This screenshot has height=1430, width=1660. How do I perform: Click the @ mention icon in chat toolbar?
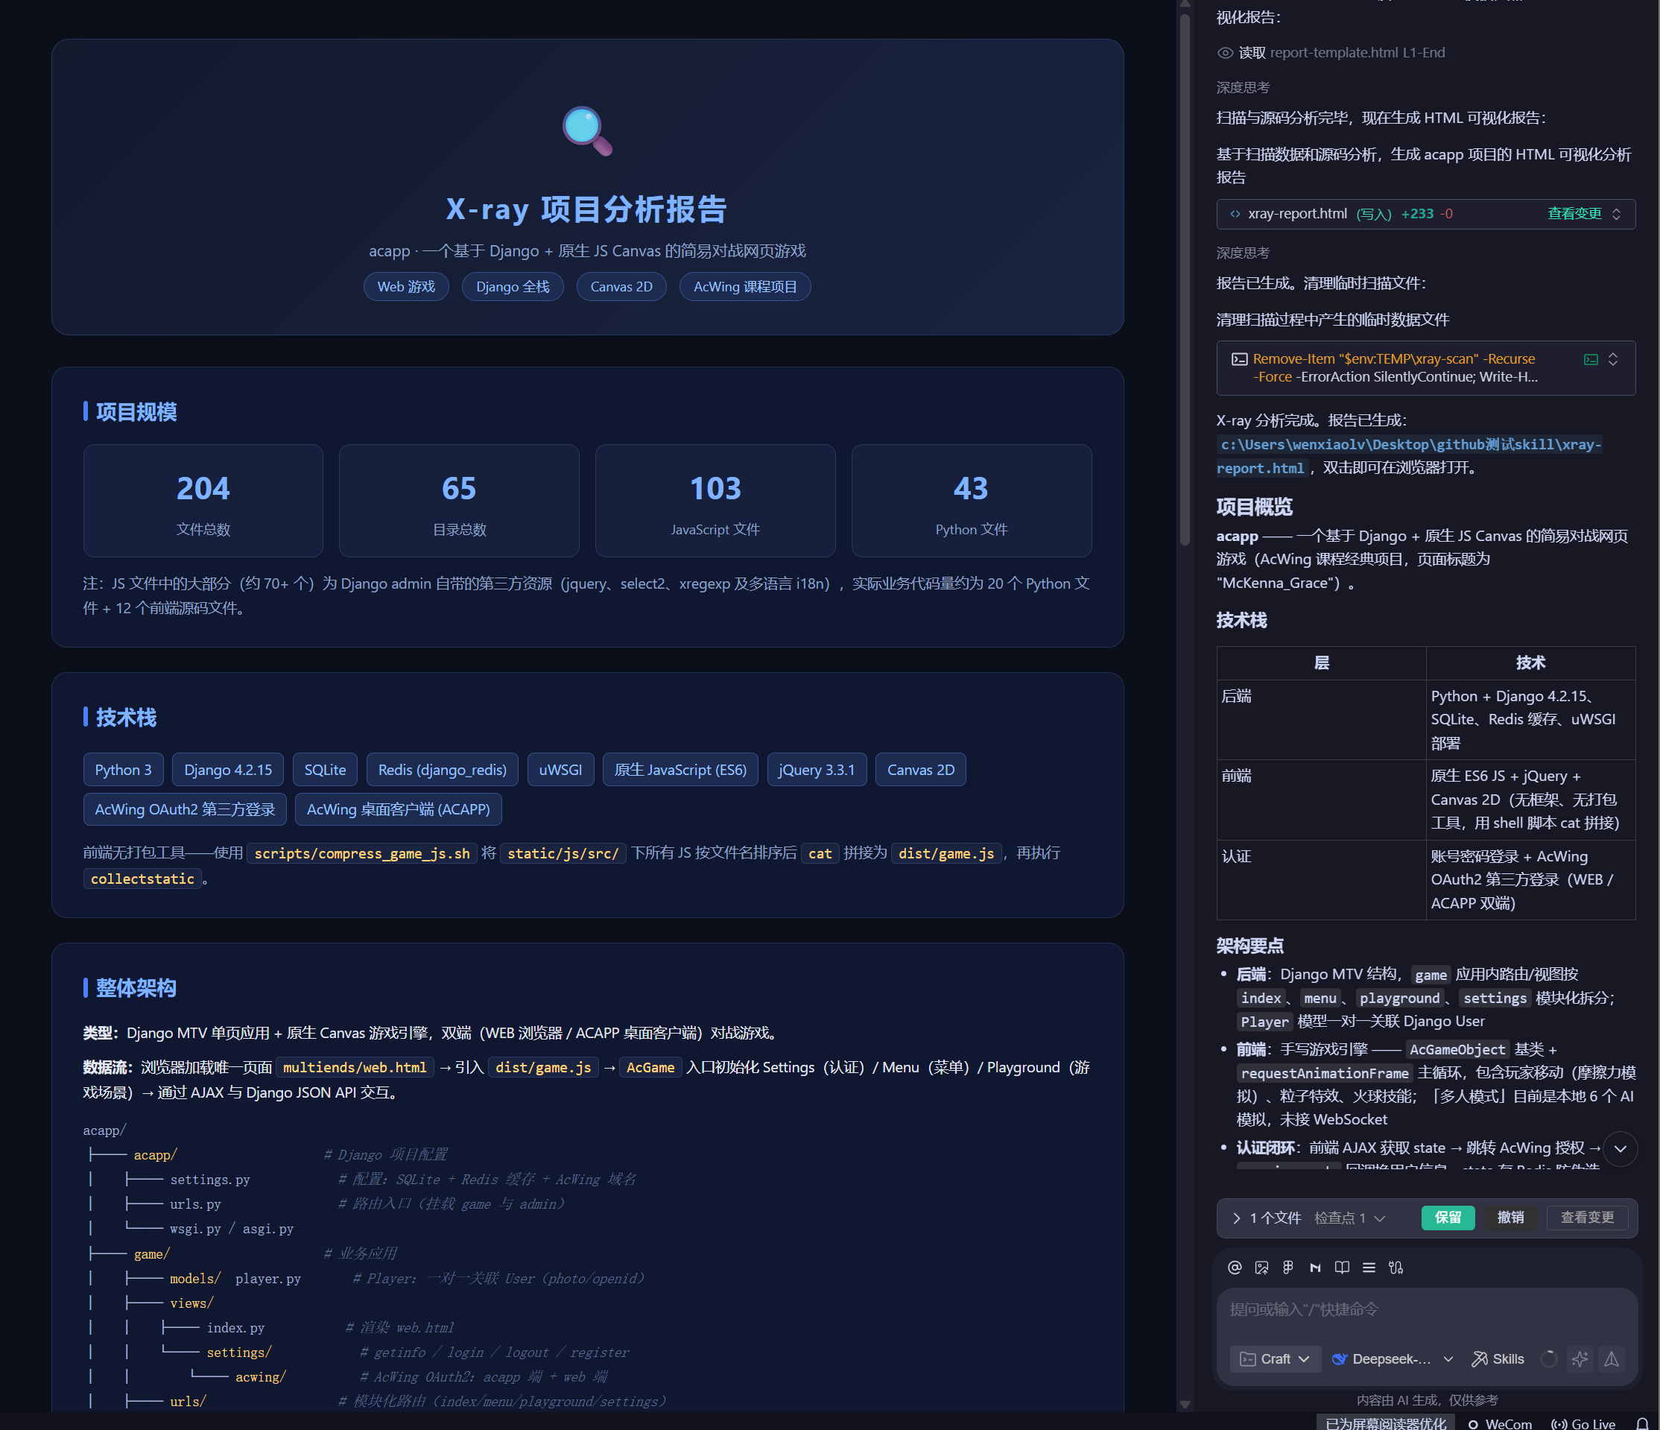pyautogui.click(x=1235, y=1268)
